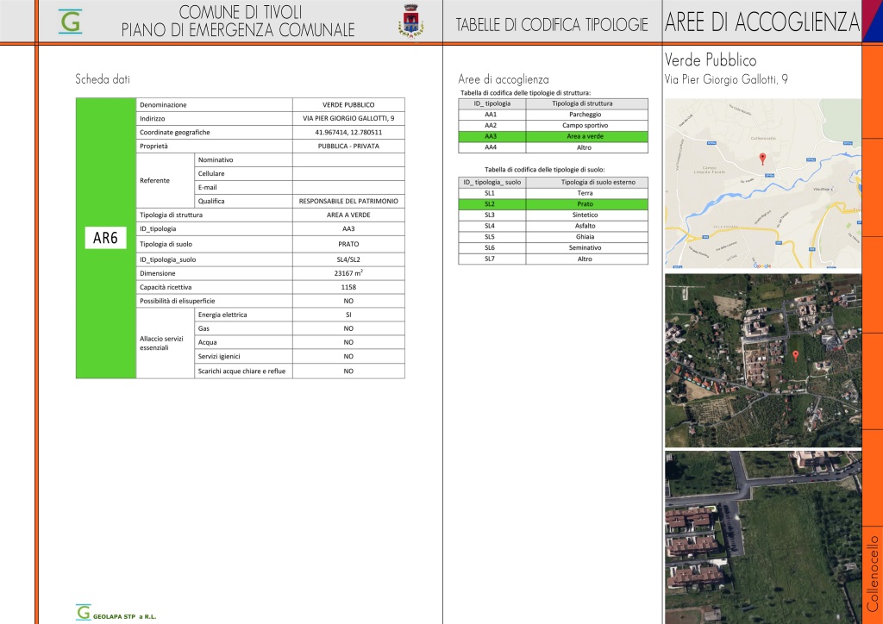Click the "Cellulare" sub-row label

212,173
